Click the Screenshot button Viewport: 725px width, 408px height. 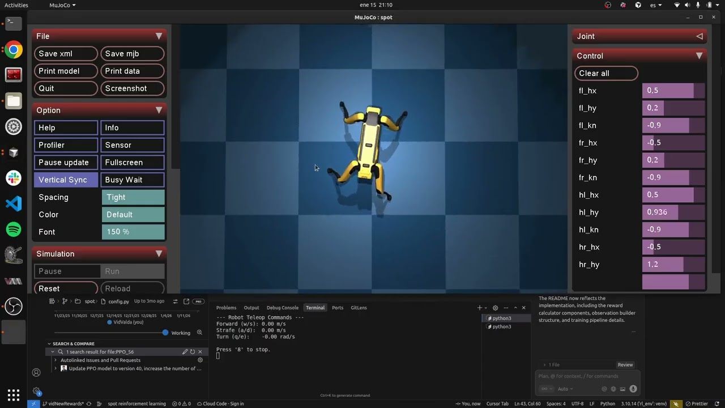click(133, 88)
